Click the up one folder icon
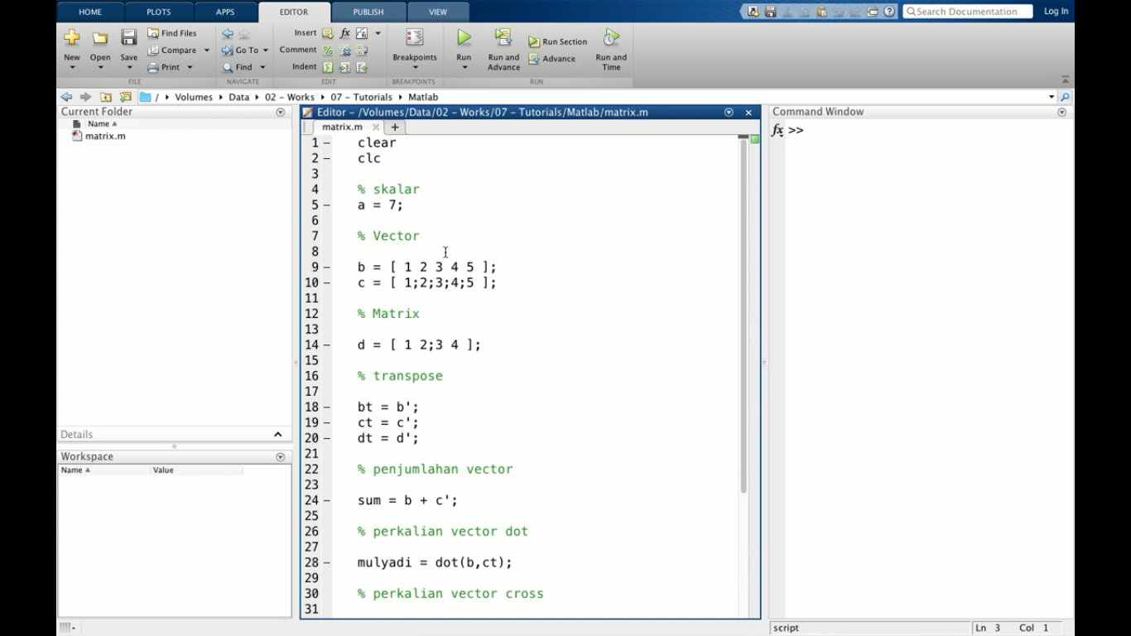This screenshot has width=1131, height=636. [106, 97]
